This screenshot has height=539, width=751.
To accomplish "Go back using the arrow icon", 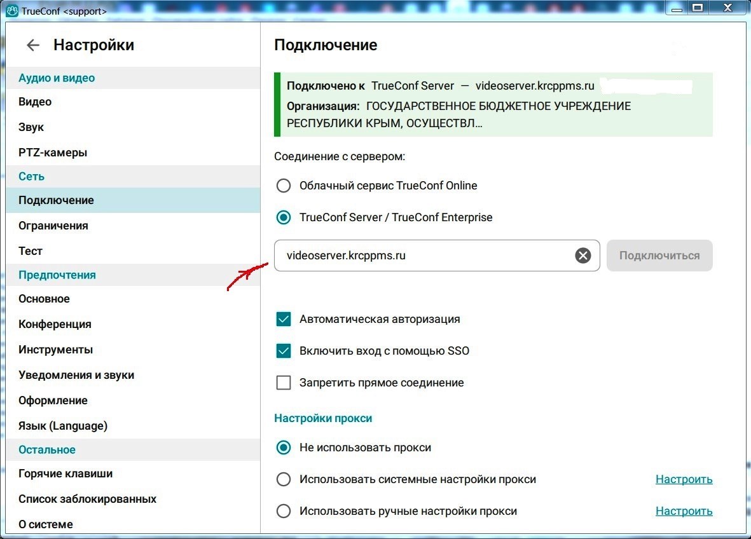I will (32, 45).
